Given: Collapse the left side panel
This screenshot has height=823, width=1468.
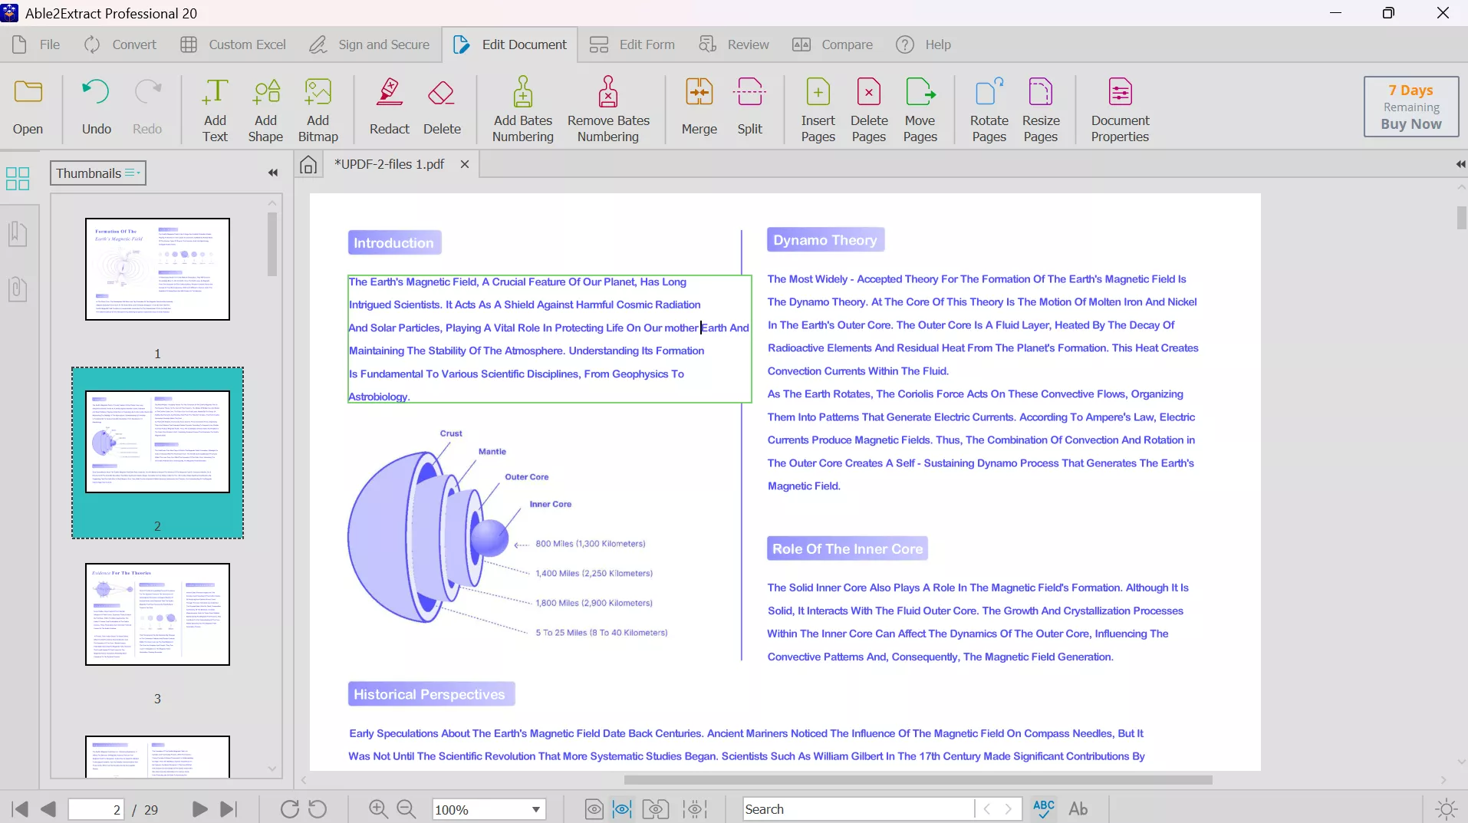Looking at the screenshot, I should coord(272,173).
